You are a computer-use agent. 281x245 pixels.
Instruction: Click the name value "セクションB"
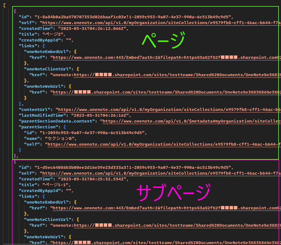coord(59,139)
